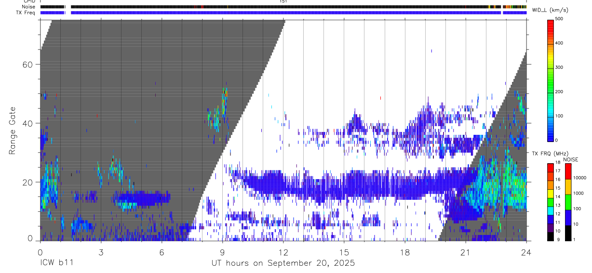The width and height of the screenshot is (592, 273).
Task: Click the 10000 label on NOISE scale
Action: pyautogui.click(x=579, y=178)
